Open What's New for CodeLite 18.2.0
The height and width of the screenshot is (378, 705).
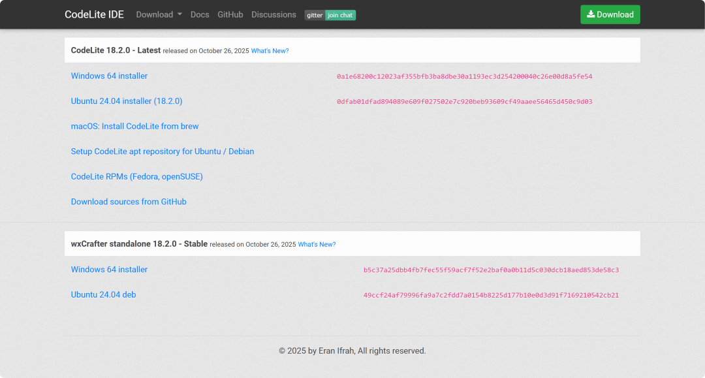(x=270, y=51)
